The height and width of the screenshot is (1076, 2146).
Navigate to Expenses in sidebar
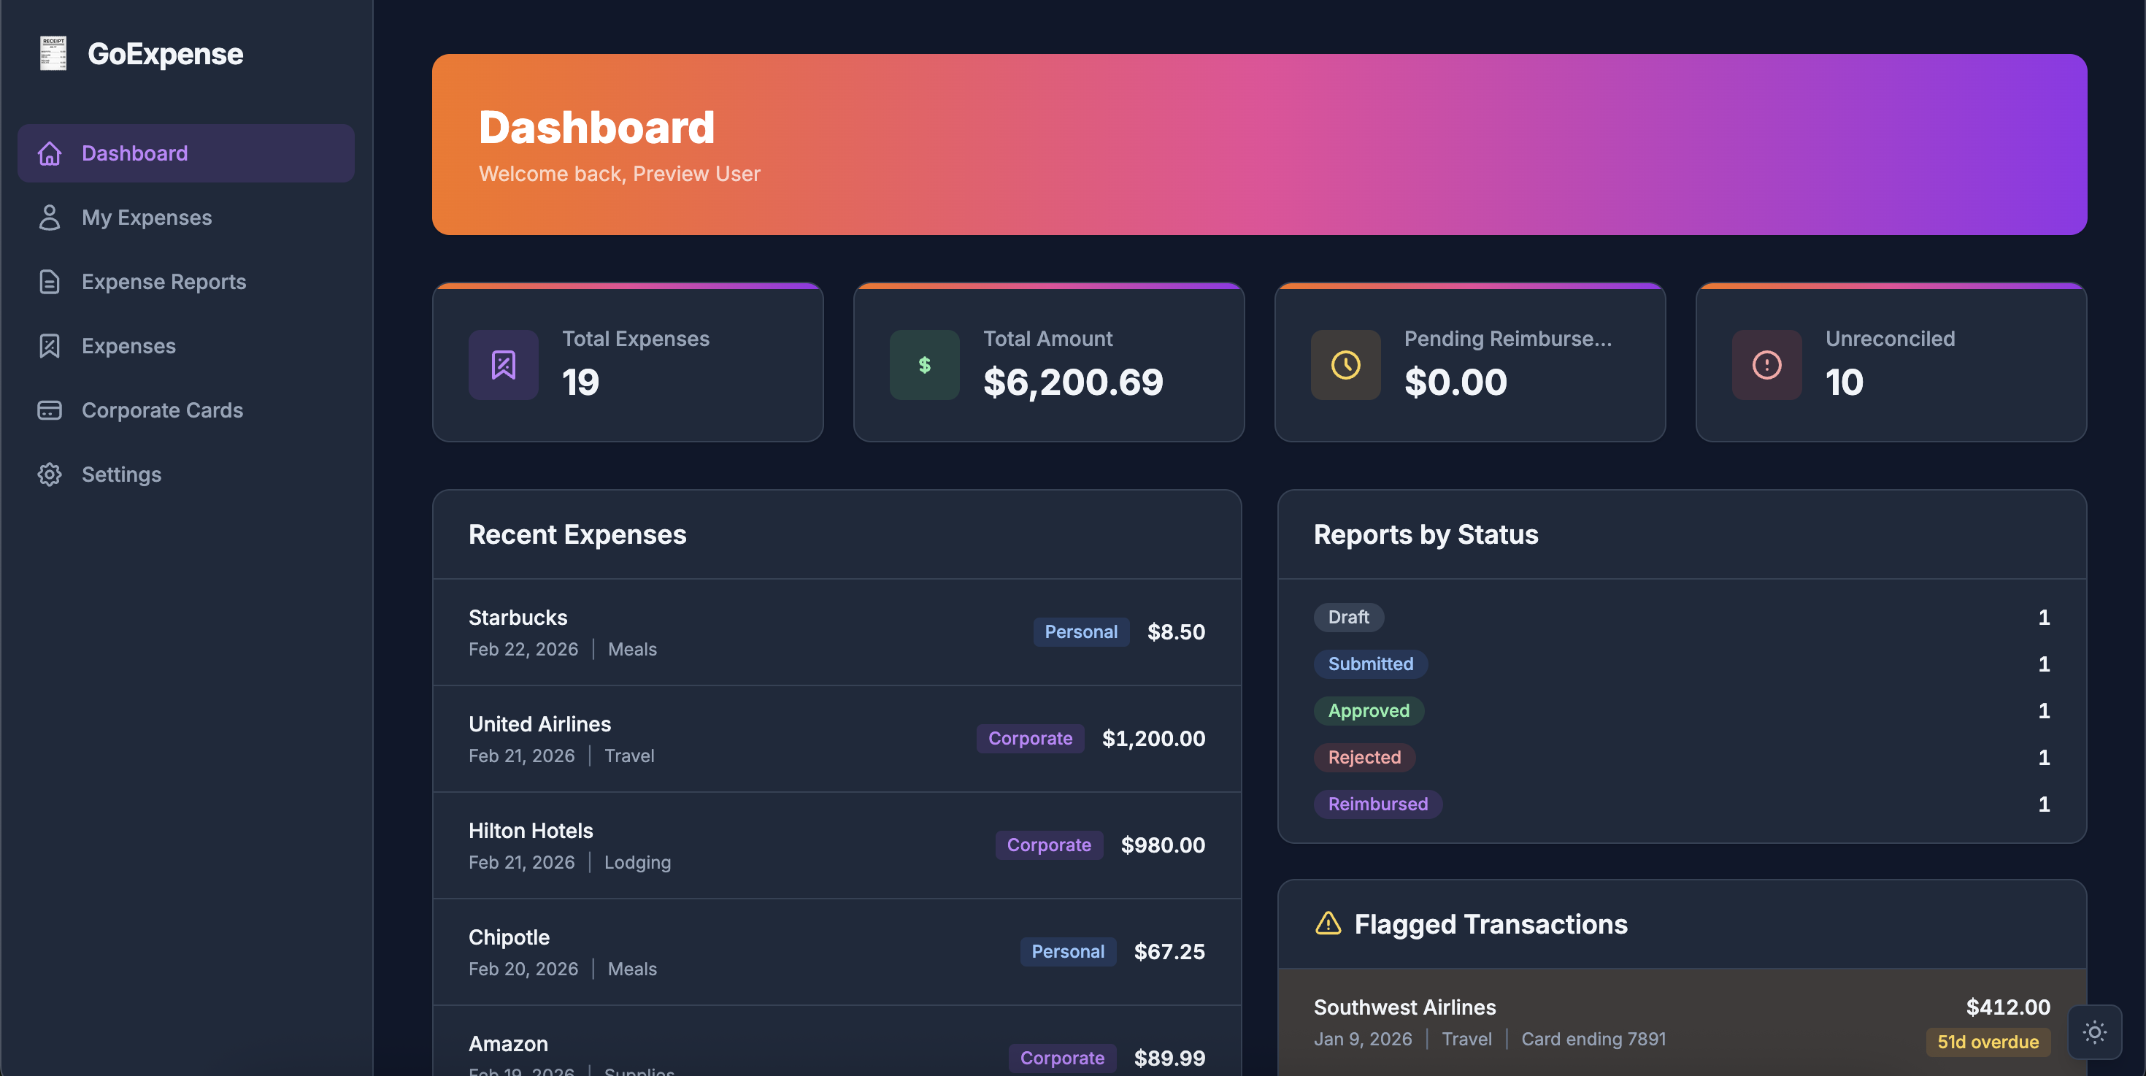click(x=128, y=347)
